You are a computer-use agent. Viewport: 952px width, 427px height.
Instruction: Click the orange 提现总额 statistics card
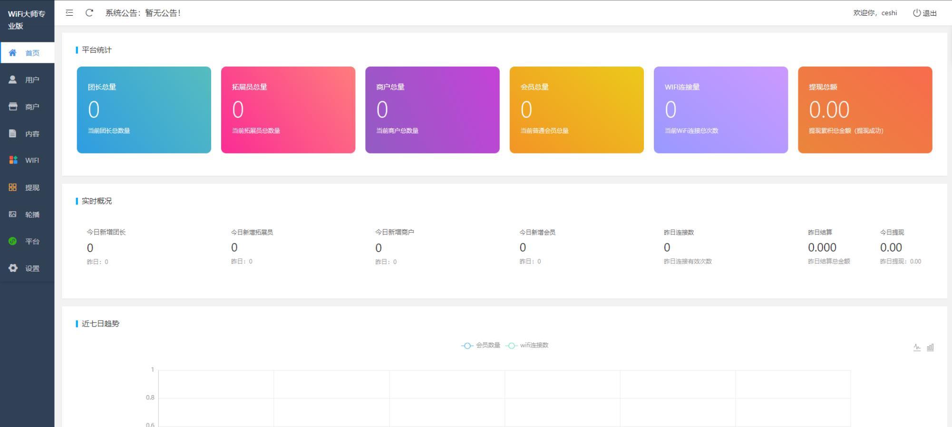click(865, 110)
